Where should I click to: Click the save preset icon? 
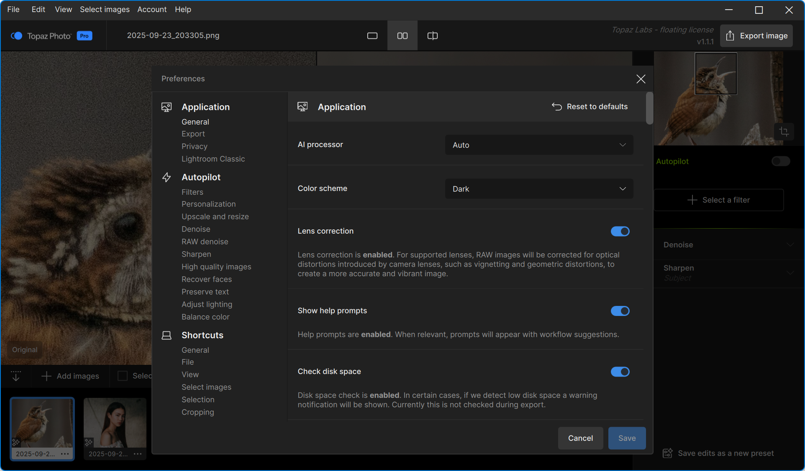pos(668,453)
